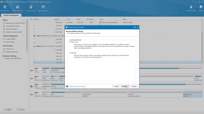Select Disk 4 Unallocated 69.9 GB block
Viewport: 204px width, 114px height.
coord(105,94)
